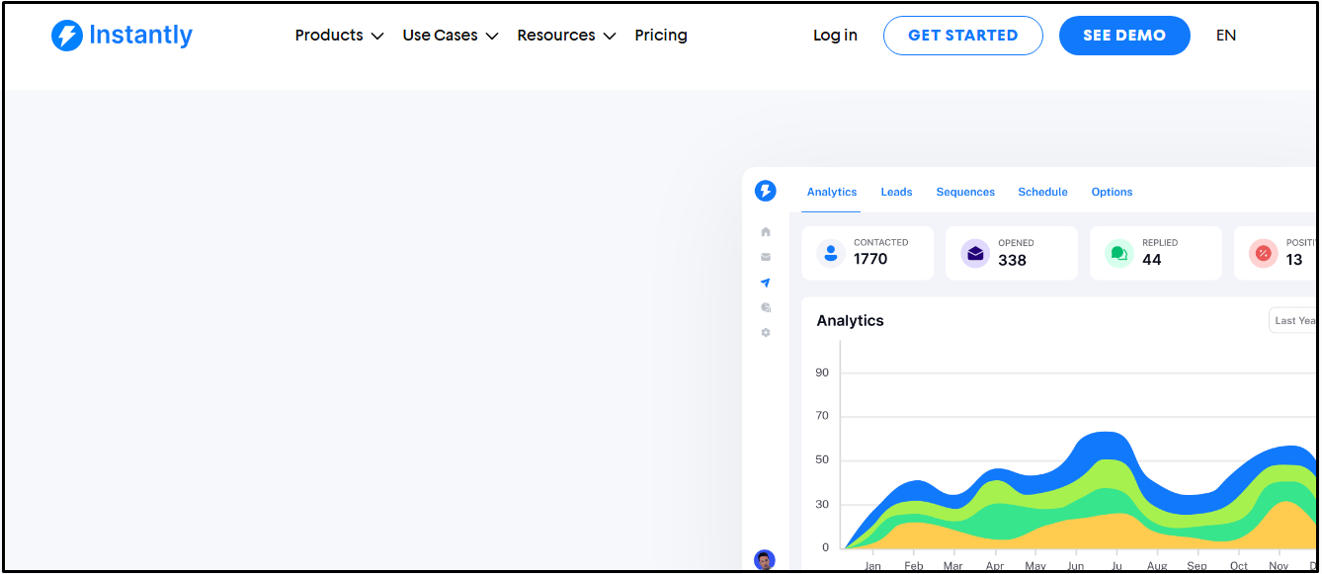
Task: Select the mail envelope sidebar icon
Action: click(766, 257)
